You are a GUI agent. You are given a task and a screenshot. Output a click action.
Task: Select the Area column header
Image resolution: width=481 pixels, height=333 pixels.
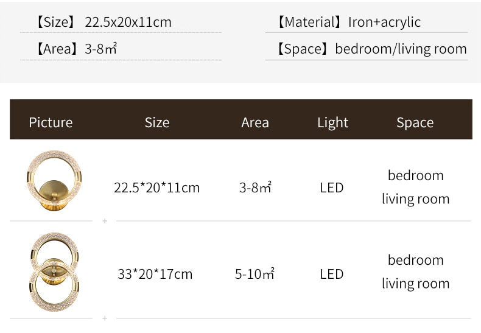click(255, 122)
